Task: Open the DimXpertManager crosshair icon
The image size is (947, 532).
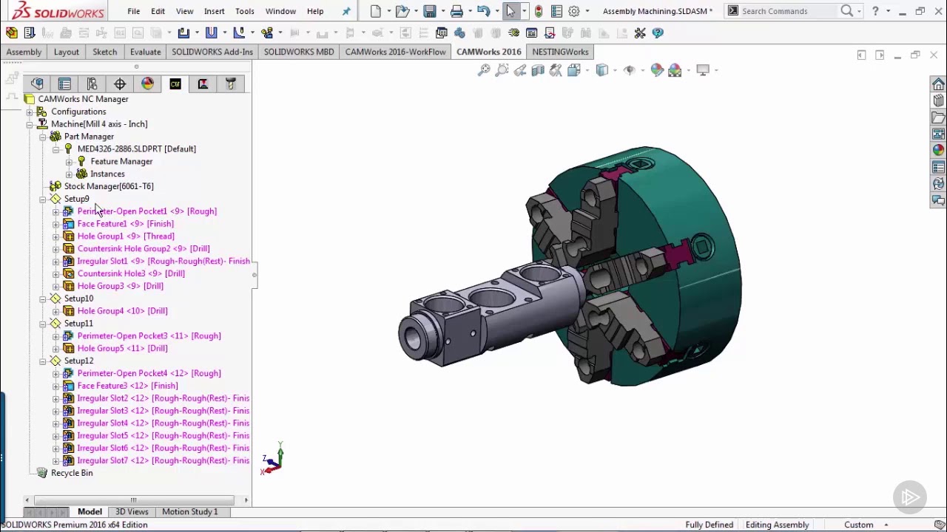Action: tap(120, 84)
